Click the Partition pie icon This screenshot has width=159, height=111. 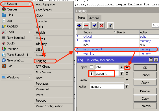[x=4, y=49]
